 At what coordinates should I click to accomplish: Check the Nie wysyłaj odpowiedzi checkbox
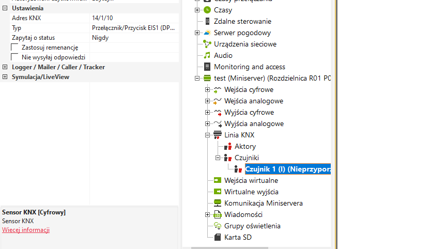[x=15, y=57]
